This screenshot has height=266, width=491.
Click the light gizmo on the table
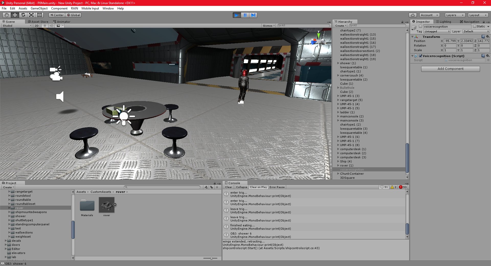point(124,116)
